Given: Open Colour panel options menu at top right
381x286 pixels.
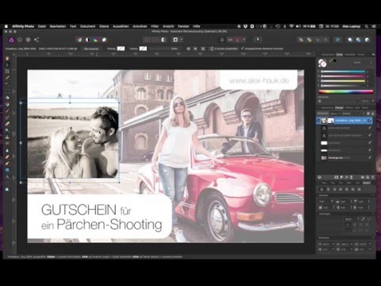Looking at the screenshot, I should point(373,55).
